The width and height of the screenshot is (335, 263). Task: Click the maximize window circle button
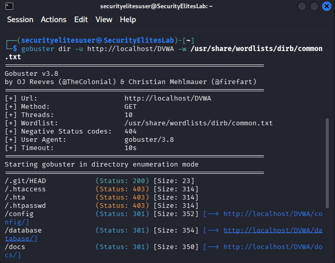tap(314, 6)
